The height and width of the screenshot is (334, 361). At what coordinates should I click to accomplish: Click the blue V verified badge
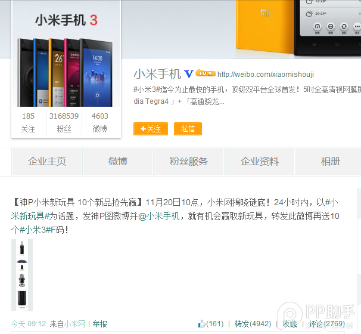click(x=189, y=74)
